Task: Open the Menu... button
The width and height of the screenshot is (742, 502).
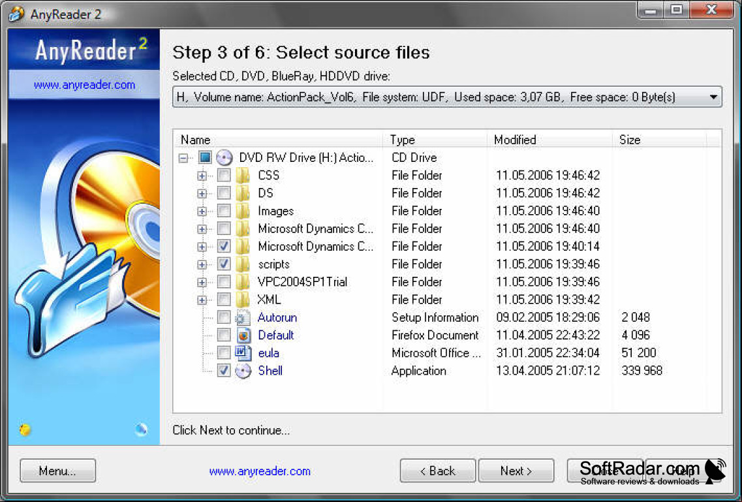Action: [x=57, y=471]
